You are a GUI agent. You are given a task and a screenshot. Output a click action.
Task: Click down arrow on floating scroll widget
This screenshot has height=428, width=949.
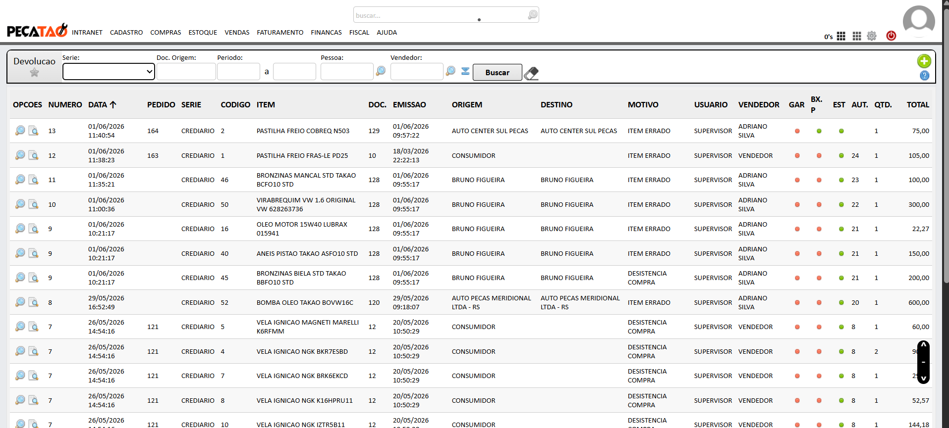[x=923, y=378]
